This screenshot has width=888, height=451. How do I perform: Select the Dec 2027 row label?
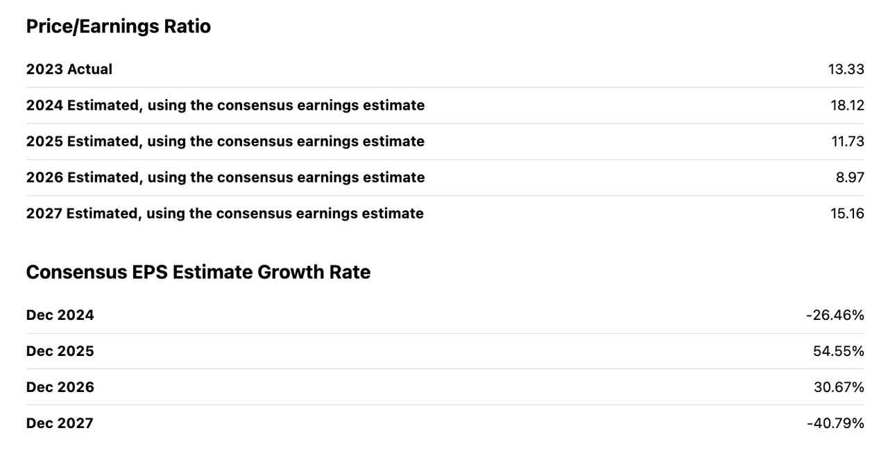60,423
